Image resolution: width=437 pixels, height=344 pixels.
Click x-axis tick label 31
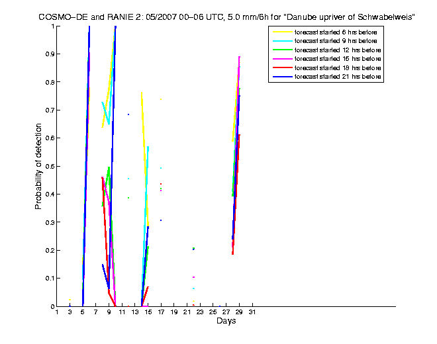pyautogui.click(x=252, y=312)
